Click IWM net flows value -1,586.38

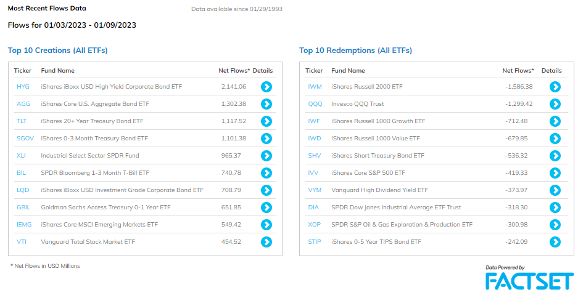click(519, 87)
